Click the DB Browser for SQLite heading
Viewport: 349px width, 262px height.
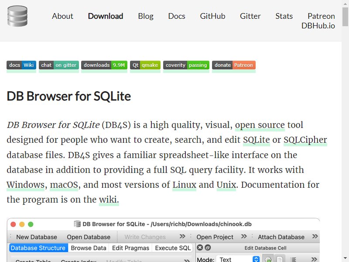[x=69, y=96]
